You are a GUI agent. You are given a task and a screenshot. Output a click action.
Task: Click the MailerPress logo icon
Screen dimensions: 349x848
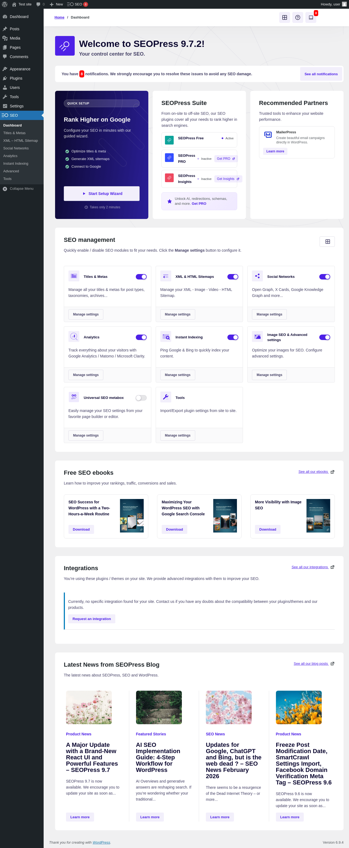[x=268, y=135]
